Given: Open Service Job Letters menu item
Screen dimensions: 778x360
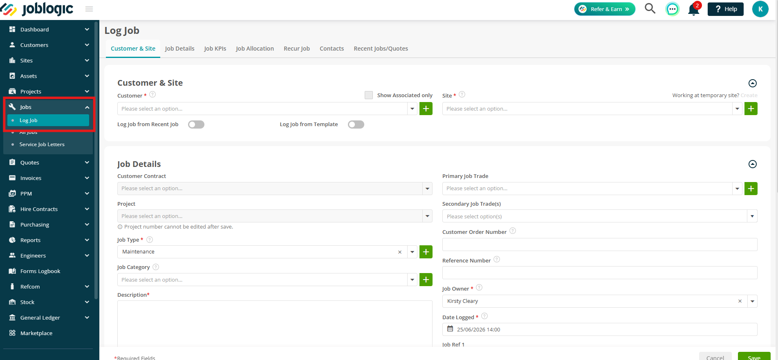Looking at the screenshot, I should pos(42,144).
